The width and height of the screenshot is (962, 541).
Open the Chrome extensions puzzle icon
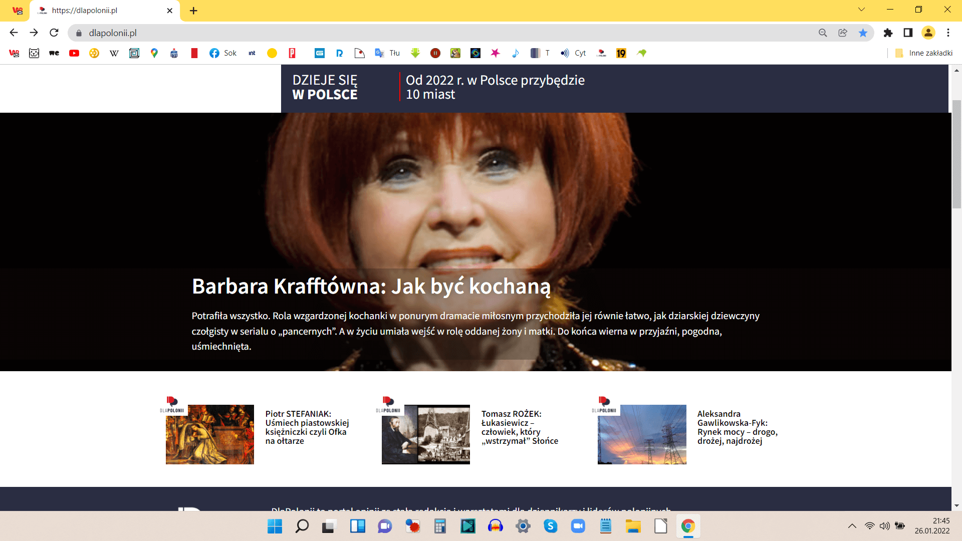888,33
